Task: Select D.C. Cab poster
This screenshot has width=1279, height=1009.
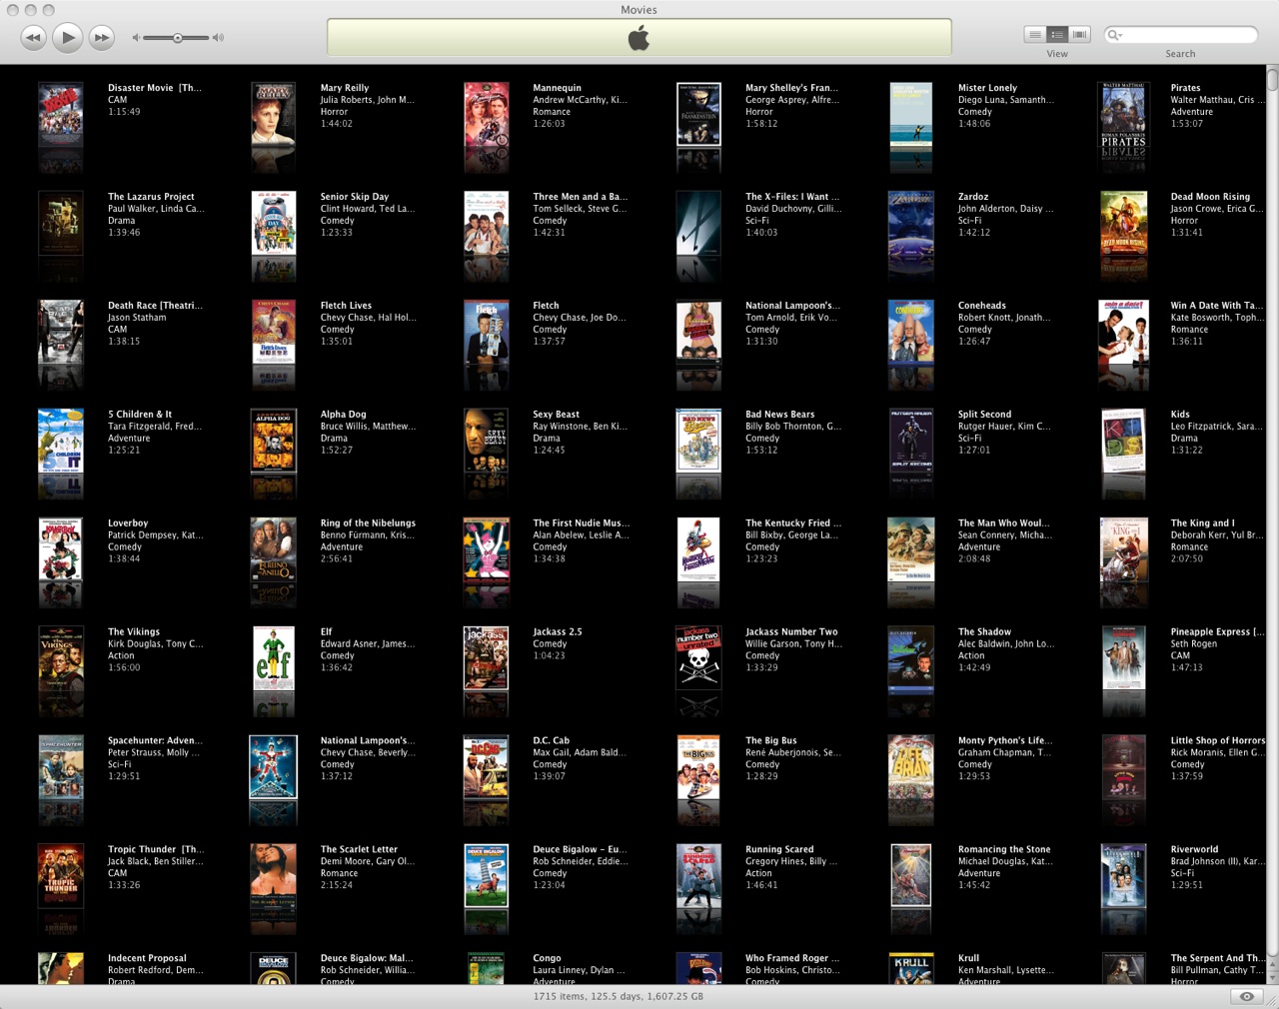Action: [486, 767]
